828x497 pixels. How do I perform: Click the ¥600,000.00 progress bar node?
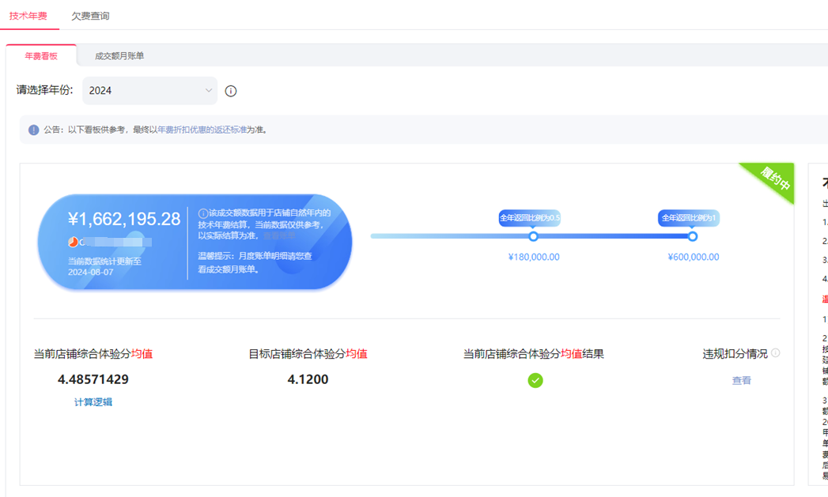[693, 236]
